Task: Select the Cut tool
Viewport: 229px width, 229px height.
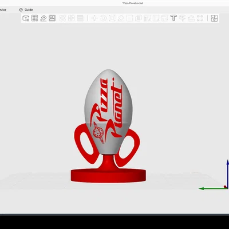Action: point(129,18)
